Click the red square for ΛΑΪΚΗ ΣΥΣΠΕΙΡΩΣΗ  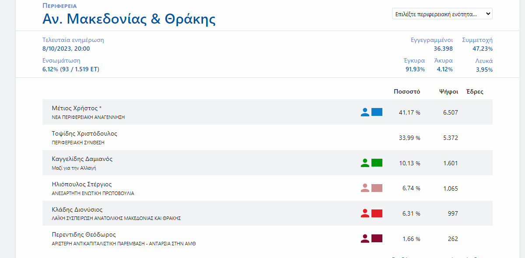[377, 213]
